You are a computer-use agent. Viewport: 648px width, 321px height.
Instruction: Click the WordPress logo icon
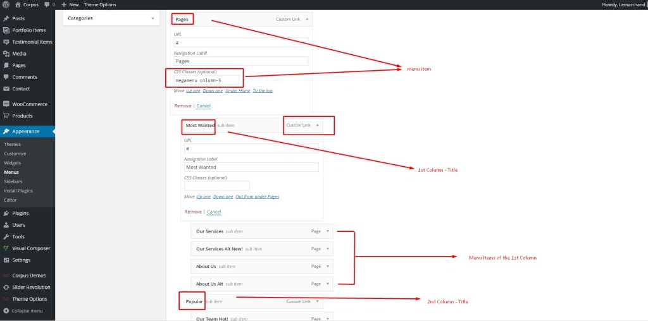click(x=6, y=4)
